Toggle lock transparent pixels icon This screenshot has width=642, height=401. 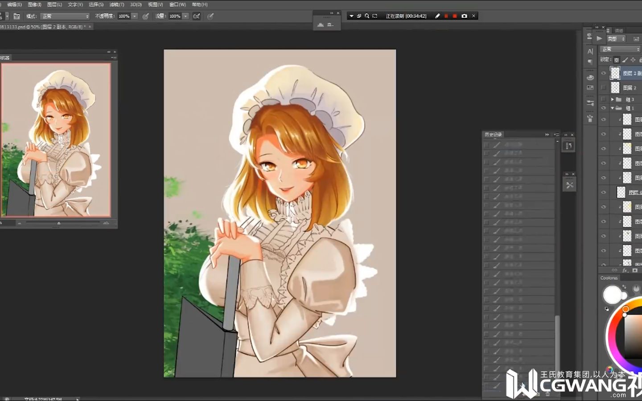tap(617, 60)
